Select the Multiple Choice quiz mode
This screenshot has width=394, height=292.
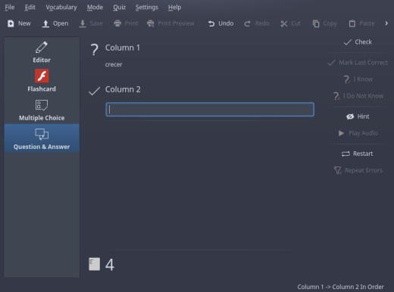42,110
